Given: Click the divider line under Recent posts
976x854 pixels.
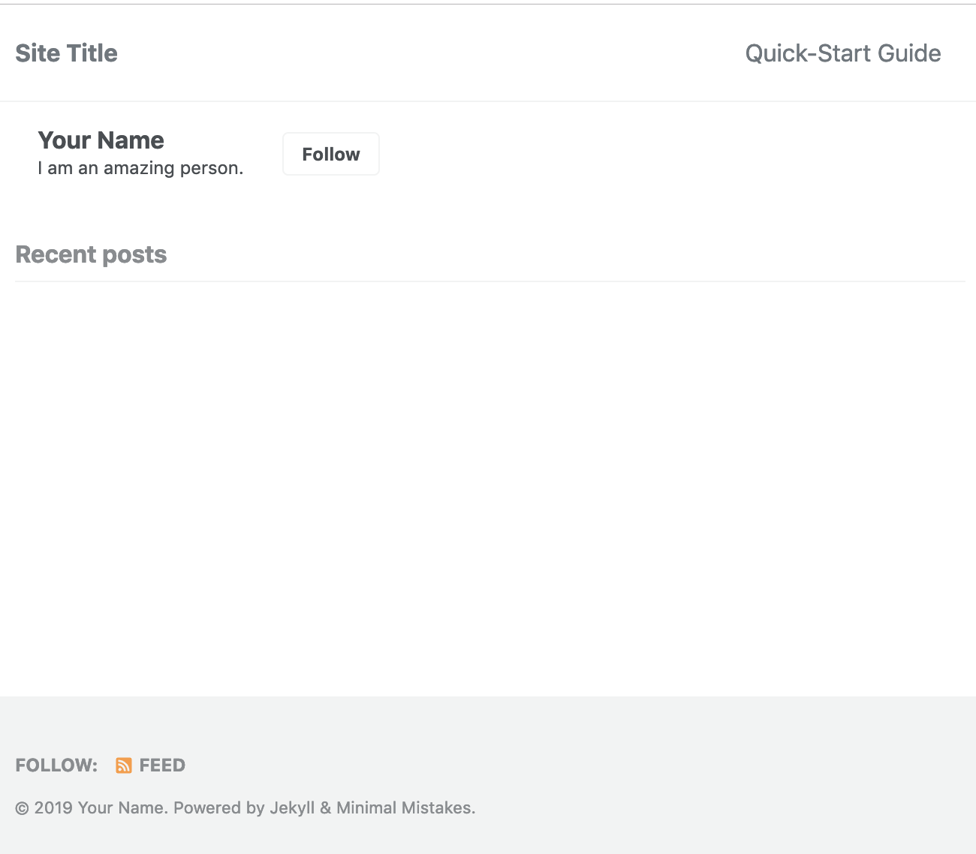Looking at the screenshot, I should click(x=490, y=281).
